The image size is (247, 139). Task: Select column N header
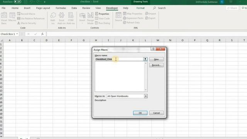coord(170,40)
